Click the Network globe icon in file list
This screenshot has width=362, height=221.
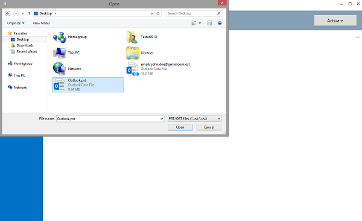click(60, 69)
